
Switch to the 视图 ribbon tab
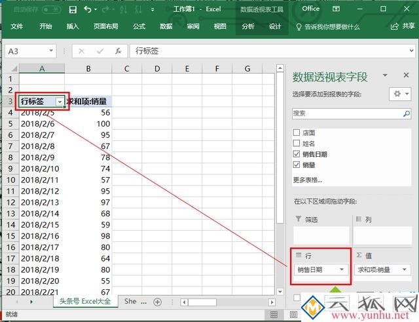[220, 26]
